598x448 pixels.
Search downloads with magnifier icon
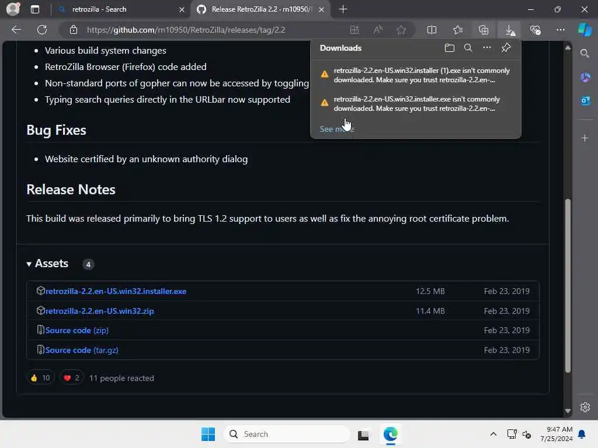(x=468, y=48)
